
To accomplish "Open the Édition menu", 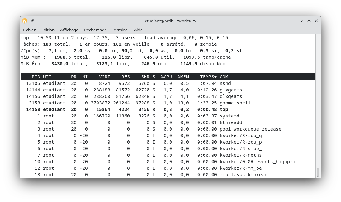I will 48,30.
